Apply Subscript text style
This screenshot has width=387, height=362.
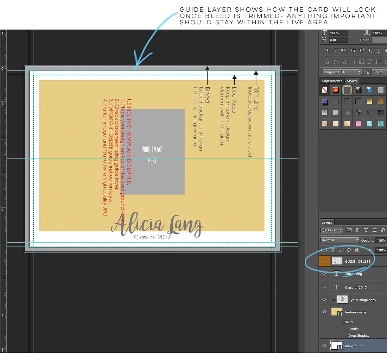[370, 50]
